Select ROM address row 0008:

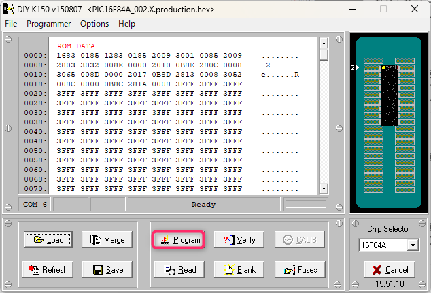[x=35, y=65]
